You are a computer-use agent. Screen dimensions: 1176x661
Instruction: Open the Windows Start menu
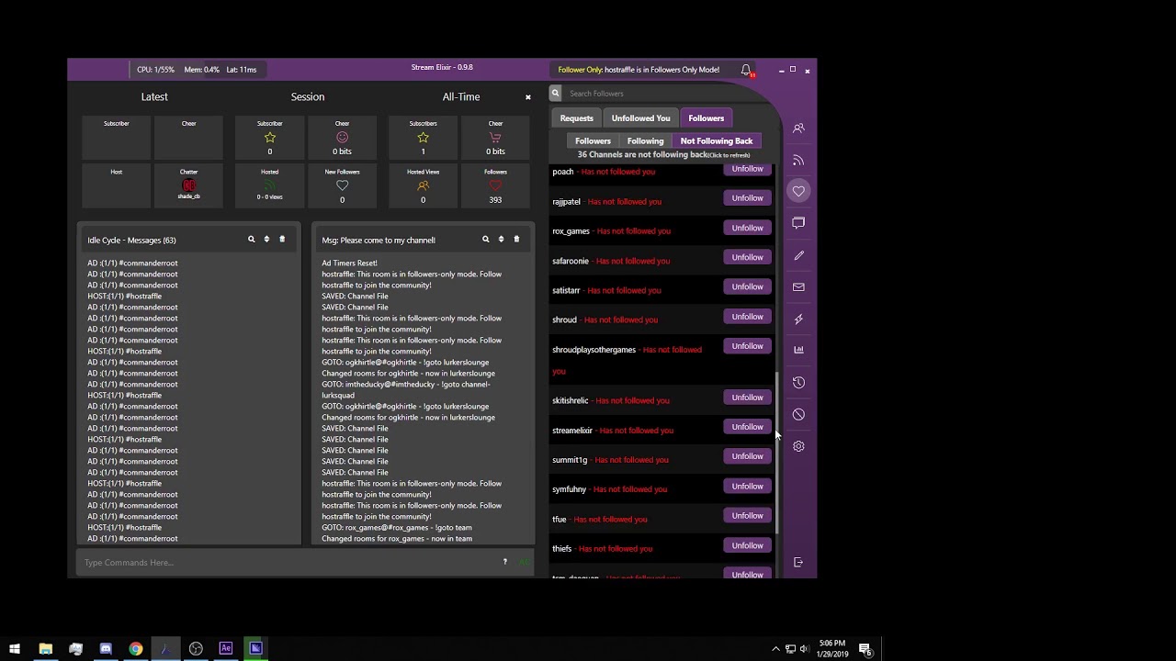pyautogui.click(x=15, y=649)
